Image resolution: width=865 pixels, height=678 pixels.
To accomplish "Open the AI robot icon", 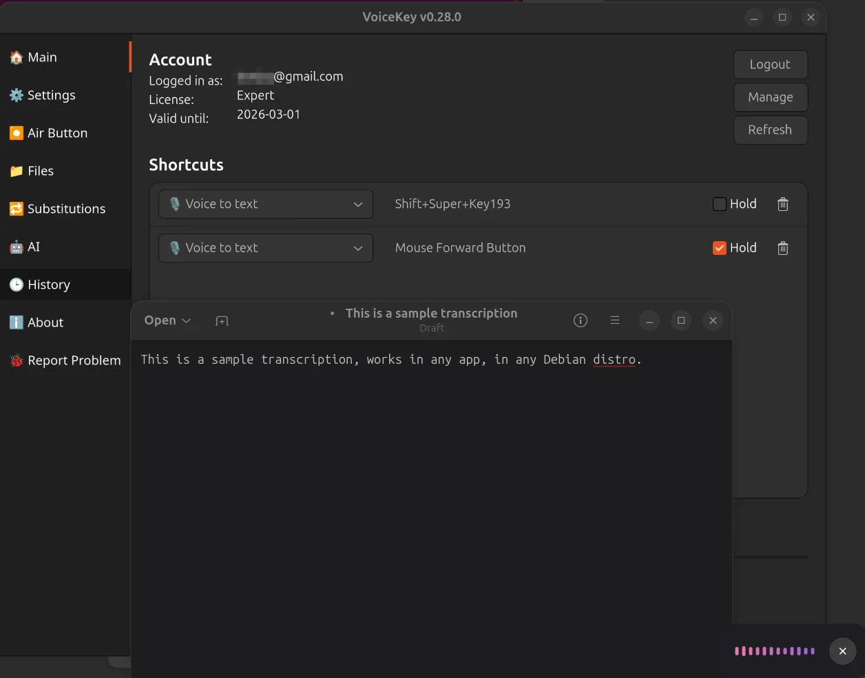I will point(16,247).
